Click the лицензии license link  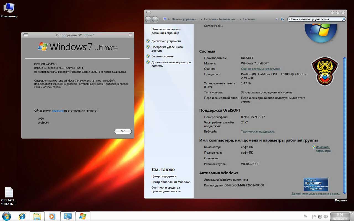pyautogui.click(x=58, y=111)
